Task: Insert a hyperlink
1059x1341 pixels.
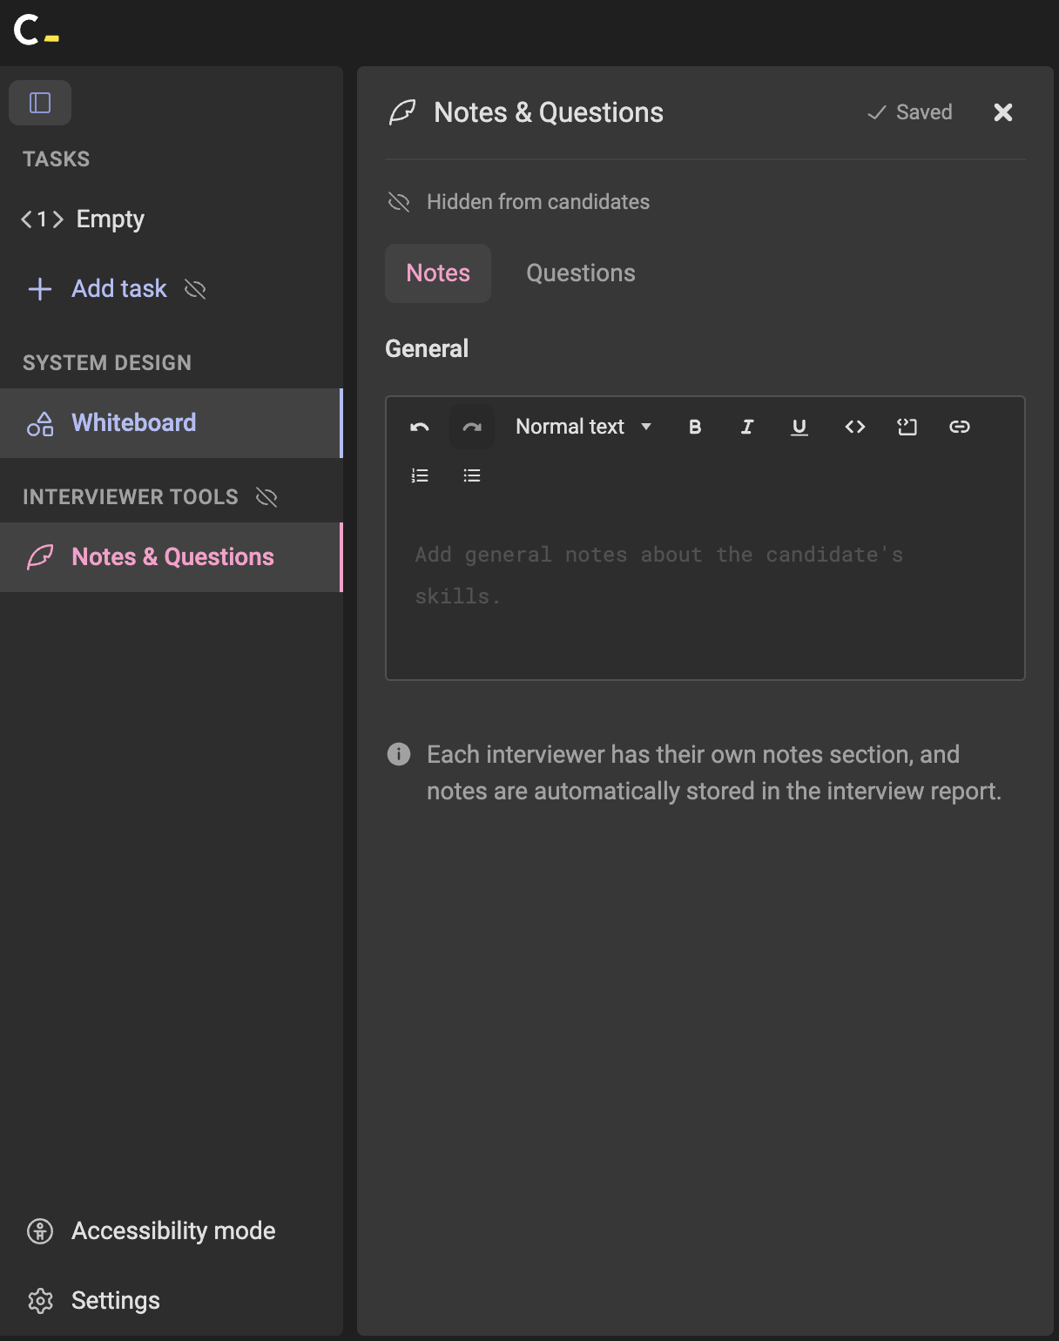Action: pyautogui.click(x=960, y=427)
